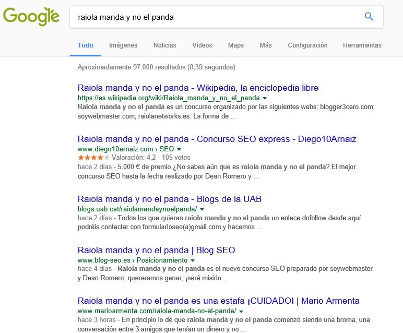Open the Mario Armenta estafa result
This screenshot has height=333, width=403.
(218, 301)
